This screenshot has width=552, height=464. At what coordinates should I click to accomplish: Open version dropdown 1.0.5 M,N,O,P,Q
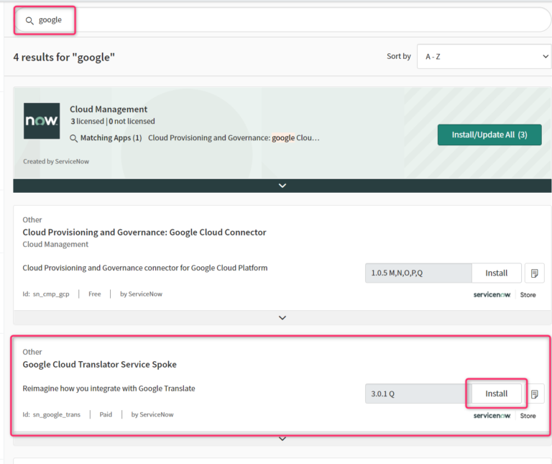click(x=418, y=273)
